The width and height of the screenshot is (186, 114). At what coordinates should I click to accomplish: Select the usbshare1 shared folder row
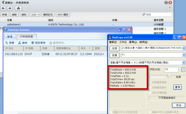(x=87, y=25)
